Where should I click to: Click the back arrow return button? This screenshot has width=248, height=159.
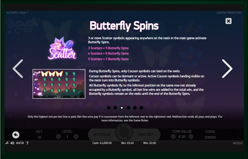(x=16, y=135)
